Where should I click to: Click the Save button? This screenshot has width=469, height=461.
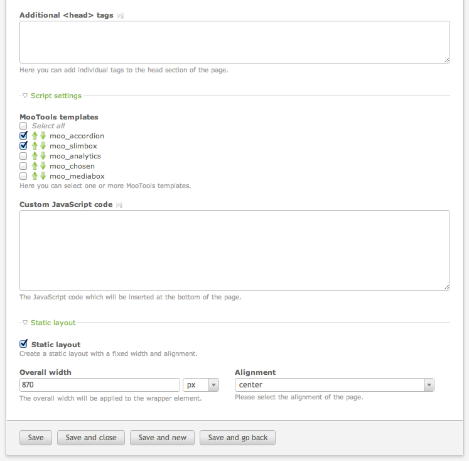(x=36, y=438)
